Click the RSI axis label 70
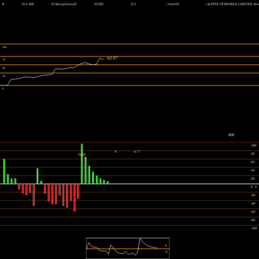The width and height of the screenshot is (259, 259). click(x=4, y=60)
